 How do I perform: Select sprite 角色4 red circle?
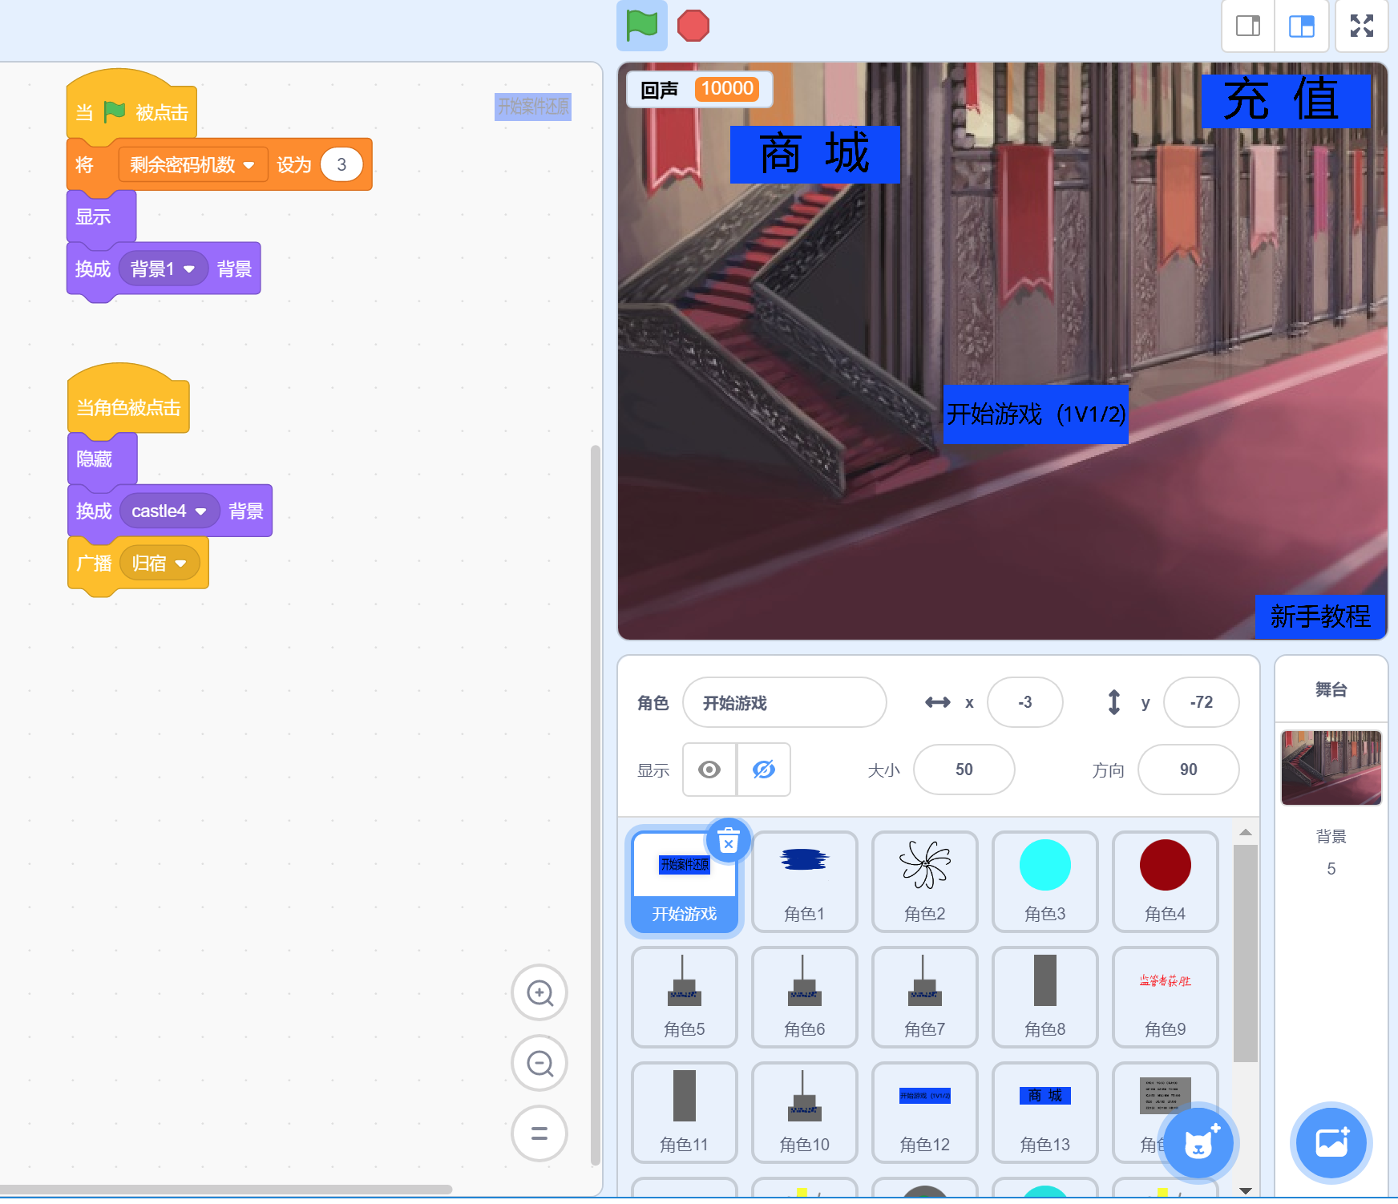(1165, 883)
